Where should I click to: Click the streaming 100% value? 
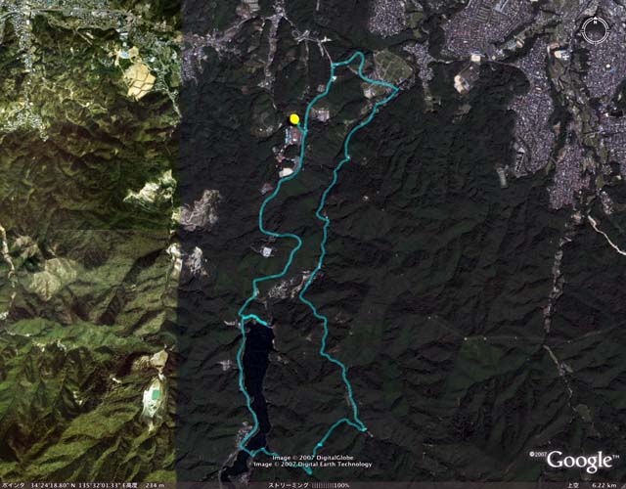(x=341, y=485)
